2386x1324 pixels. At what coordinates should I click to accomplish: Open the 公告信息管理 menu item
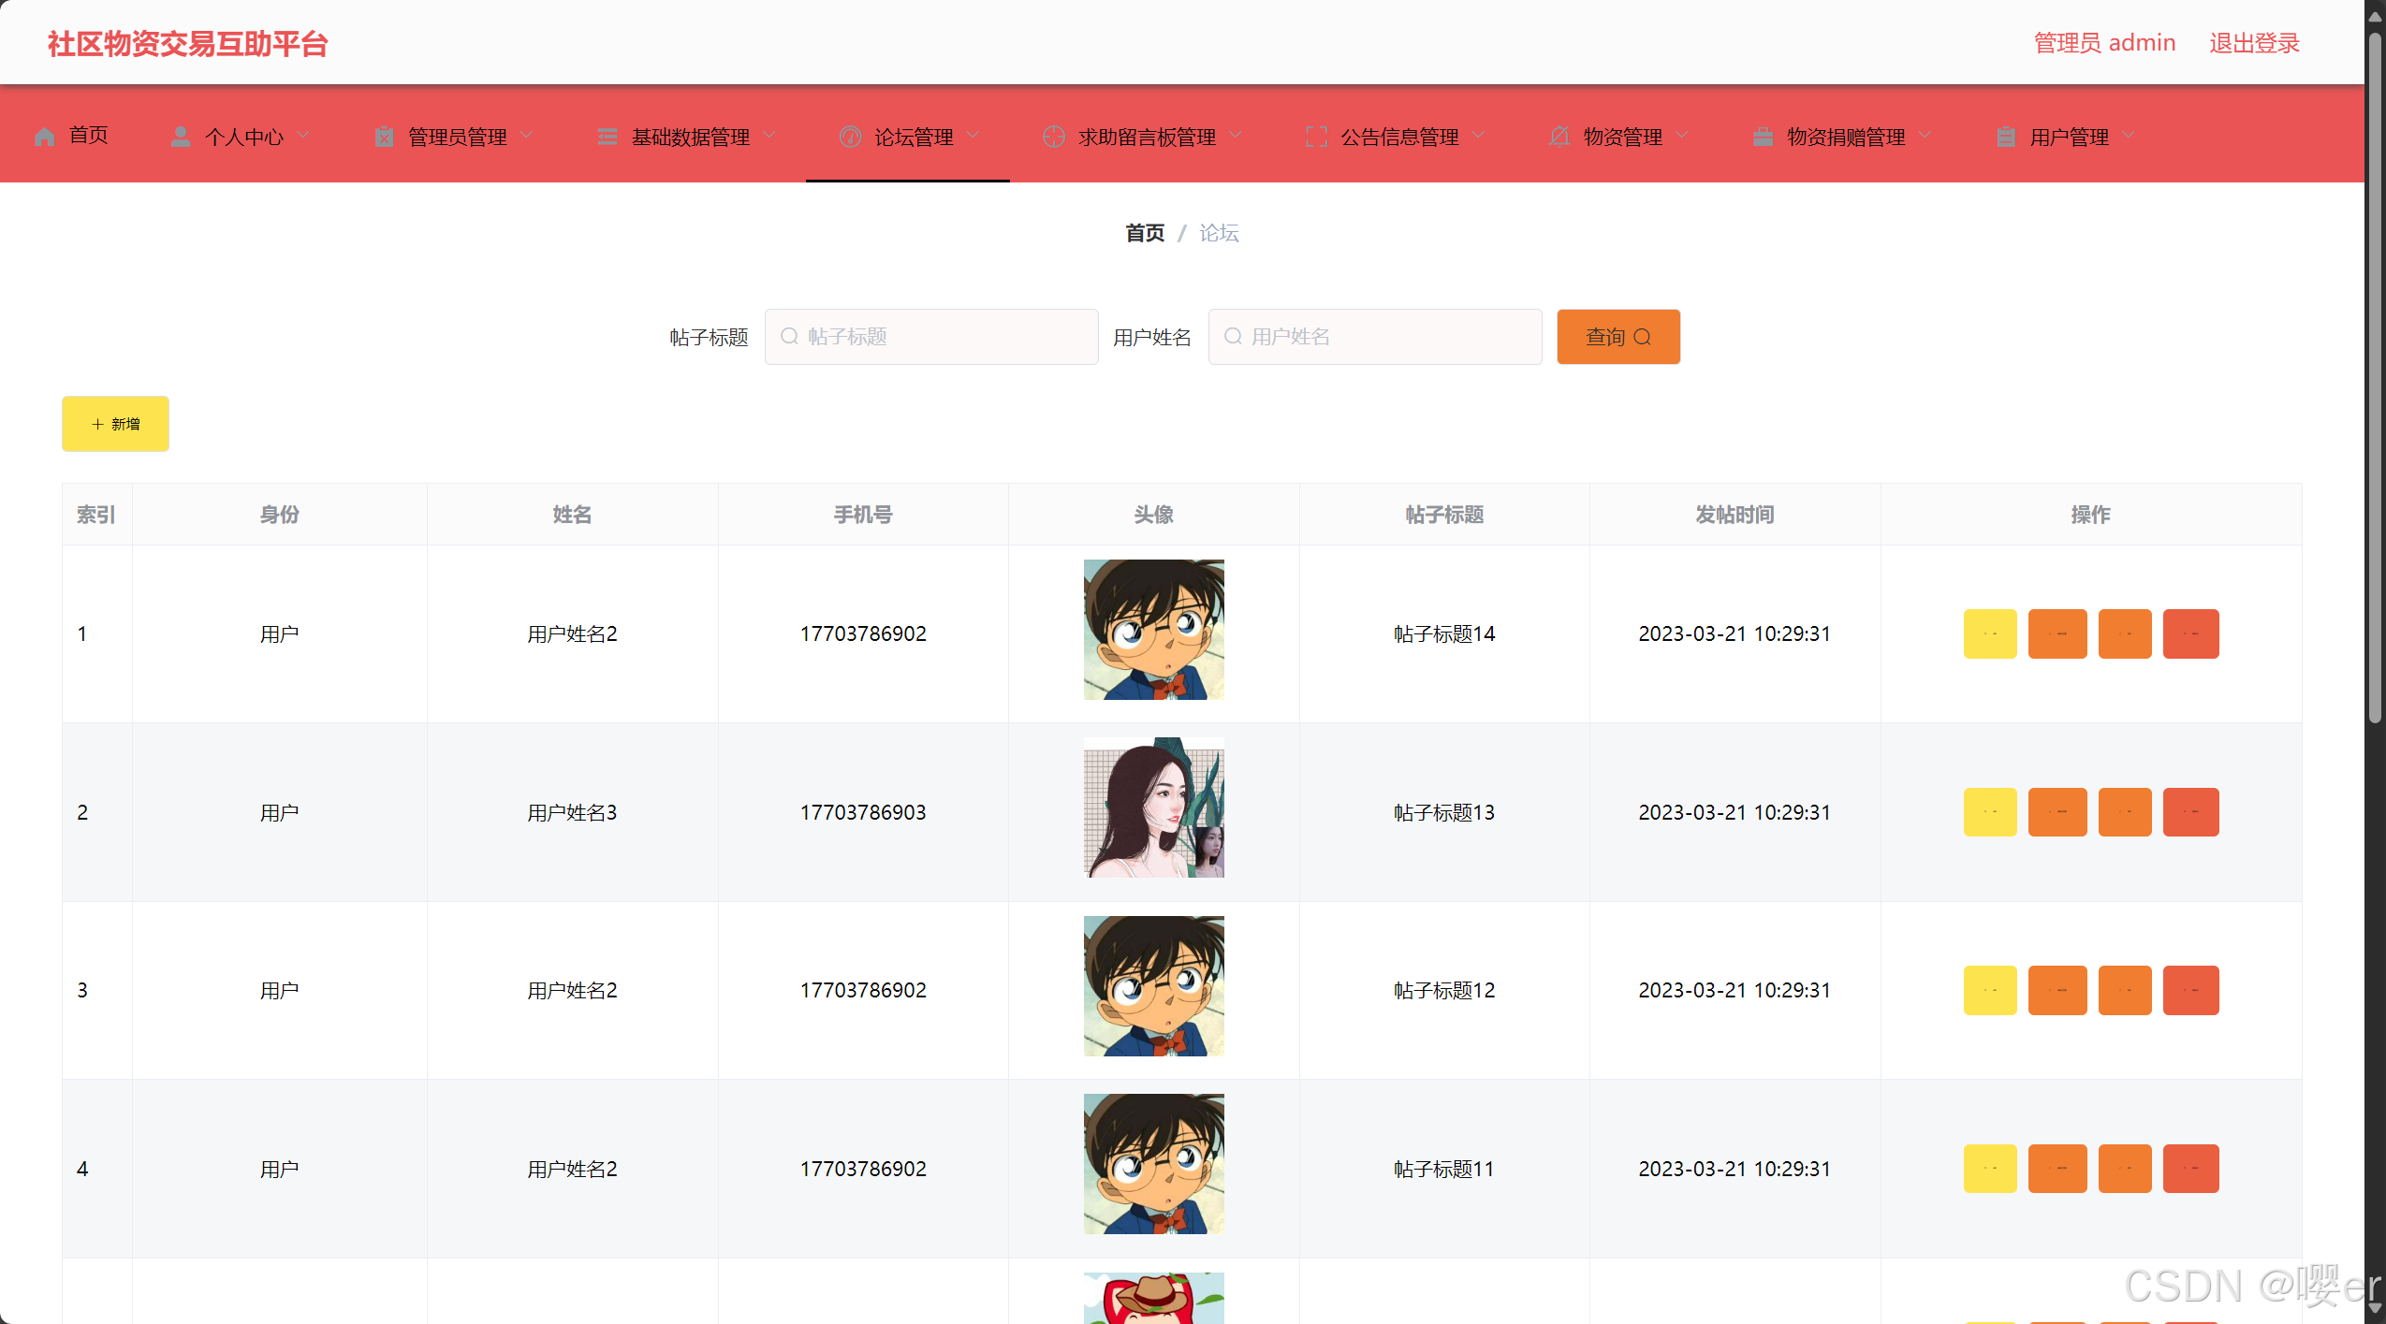point(1399,137)
